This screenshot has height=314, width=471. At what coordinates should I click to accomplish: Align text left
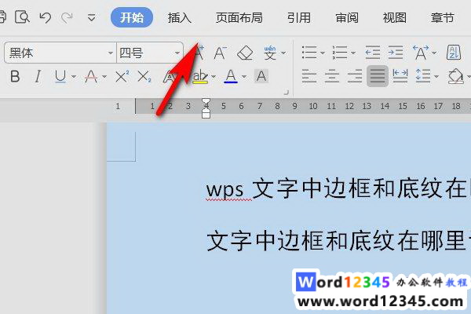point(309,76)
